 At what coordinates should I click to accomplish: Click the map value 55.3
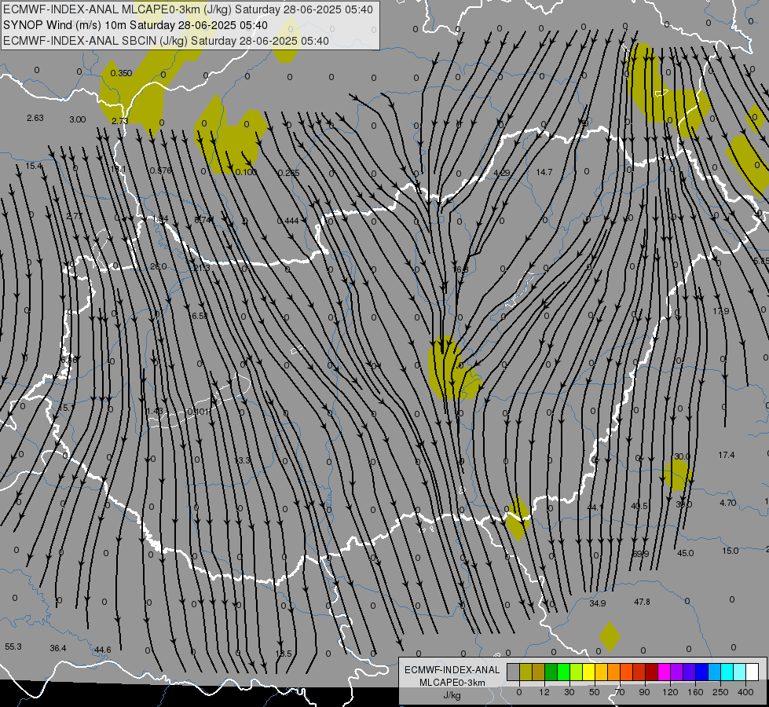point(13,647)
